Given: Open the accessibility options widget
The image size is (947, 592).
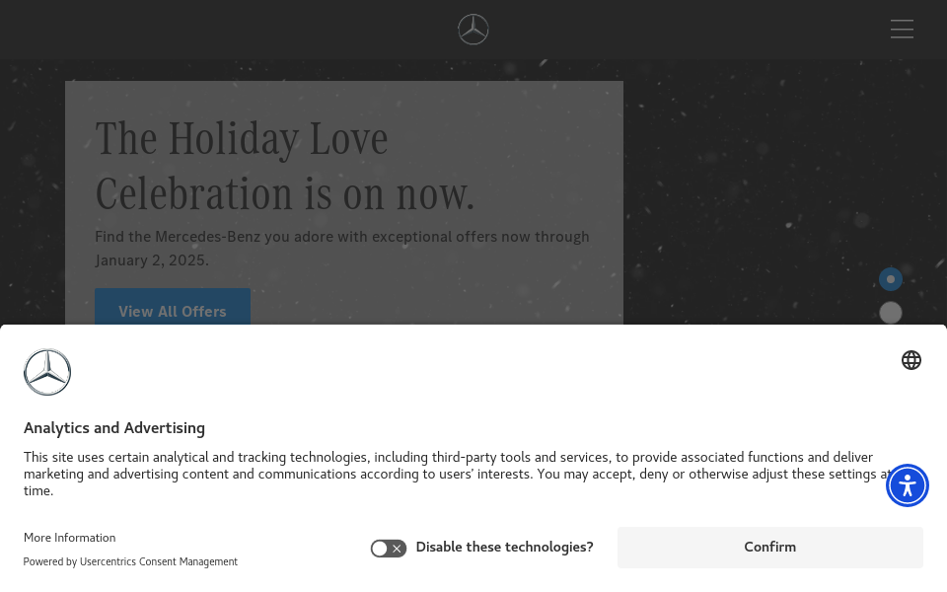Looking at the screenshot, I should click(x=908, y=485).
